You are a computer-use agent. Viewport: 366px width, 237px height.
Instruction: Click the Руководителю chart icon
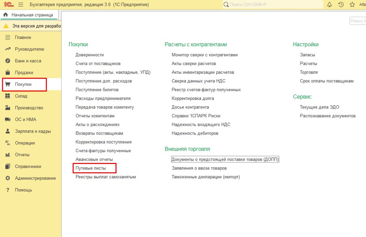[8, 49]
